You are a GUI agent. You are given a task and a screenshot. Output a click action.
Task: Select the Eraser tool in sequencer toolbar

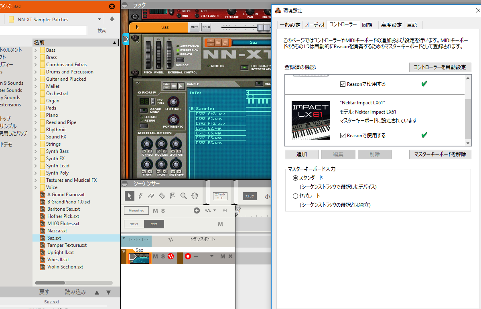click(151, 196)
